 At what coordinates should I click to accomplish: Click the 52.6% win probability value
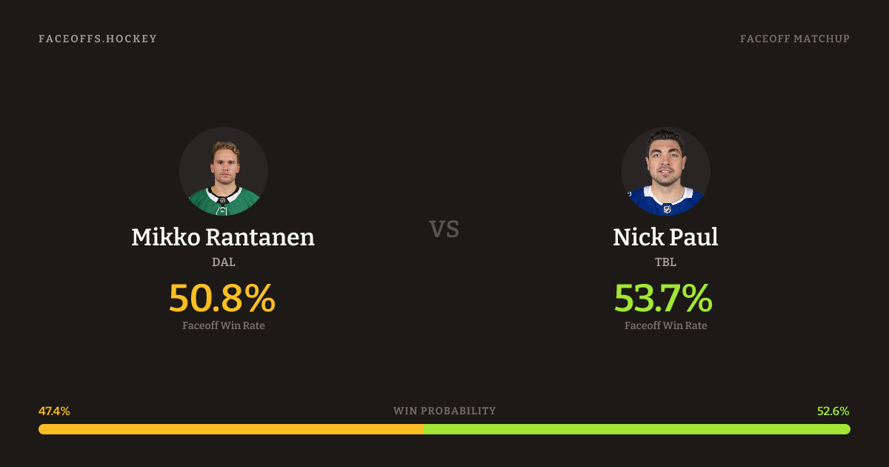(x=833, y=411)
